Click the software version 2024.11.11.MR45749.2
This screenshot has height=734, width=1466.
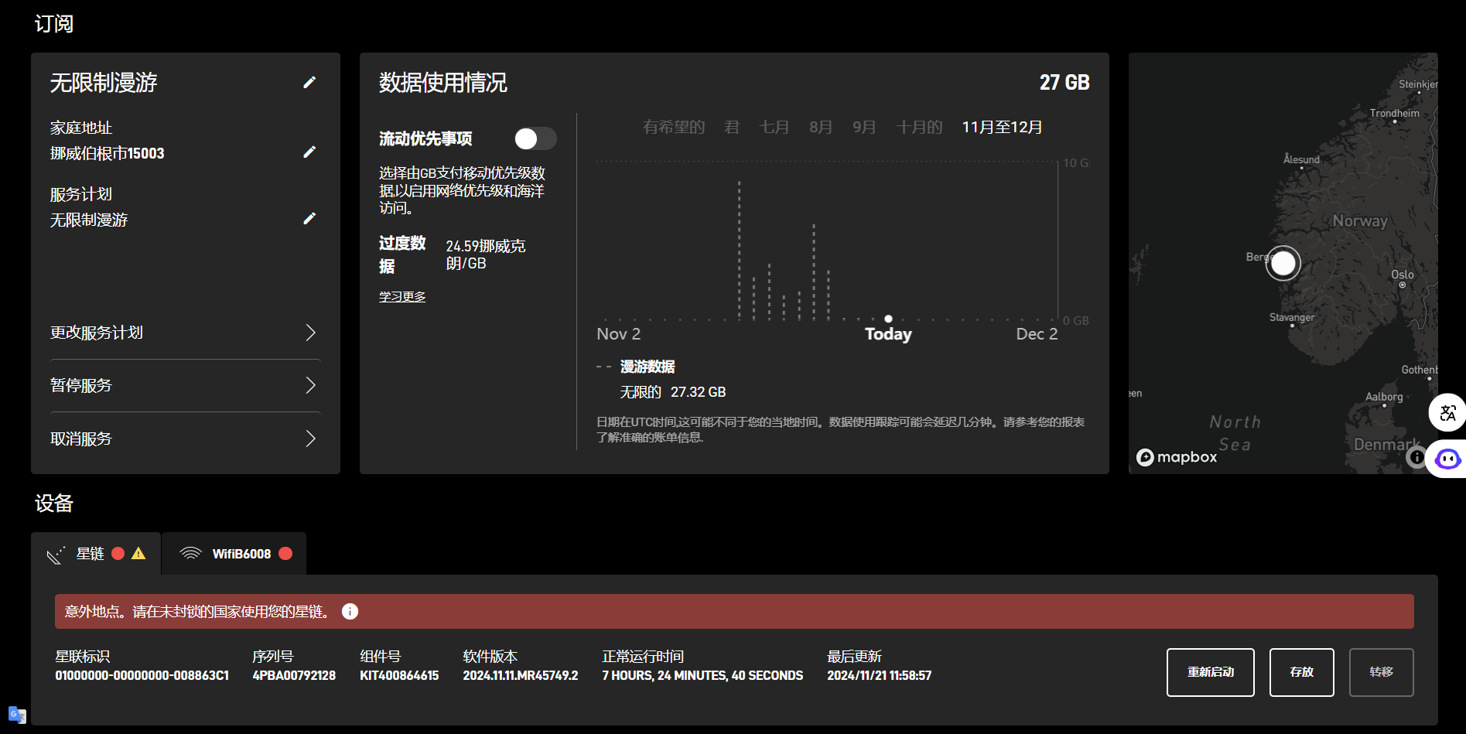521,675
